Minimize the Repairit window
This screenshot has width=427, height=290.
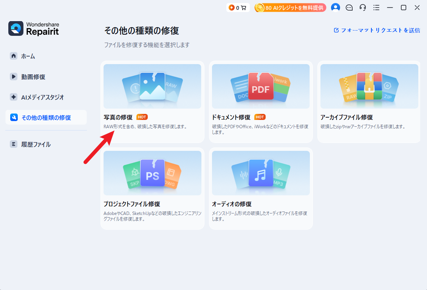(x=390, y=8)
